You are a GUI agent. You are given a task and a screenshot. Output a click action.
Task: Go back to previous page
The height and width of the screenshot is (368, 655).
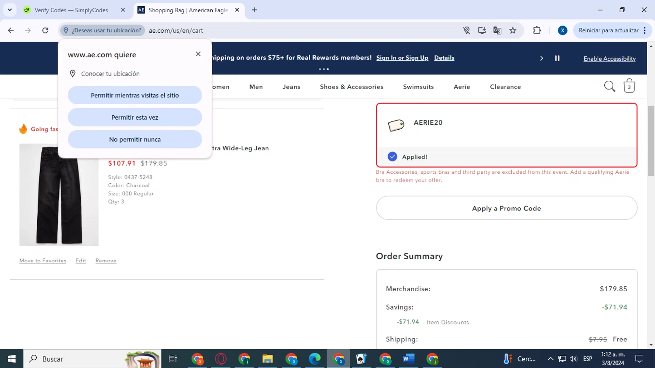click(11, 31)
